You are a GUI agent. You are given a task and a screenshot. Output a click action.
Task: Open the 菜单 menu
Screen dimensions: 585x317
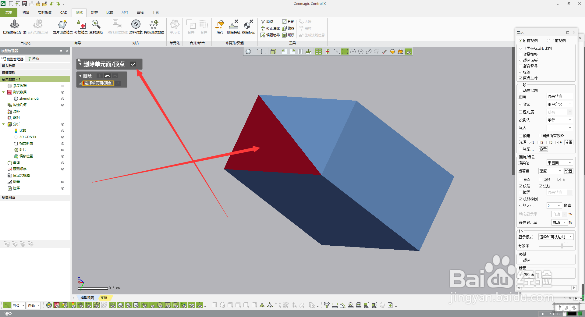[9, 12]
